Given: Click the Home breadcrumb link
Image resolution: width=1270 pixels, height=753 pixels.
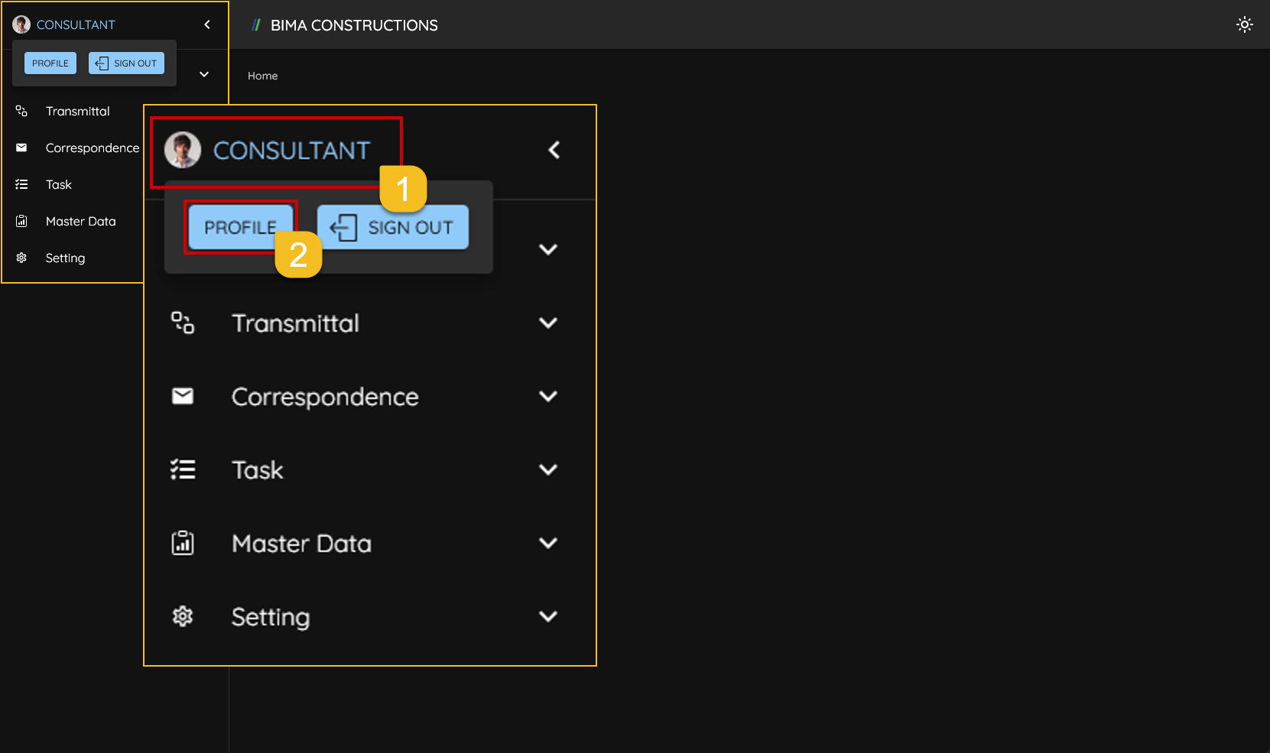Looking at the screenshot, I should 262,76.
